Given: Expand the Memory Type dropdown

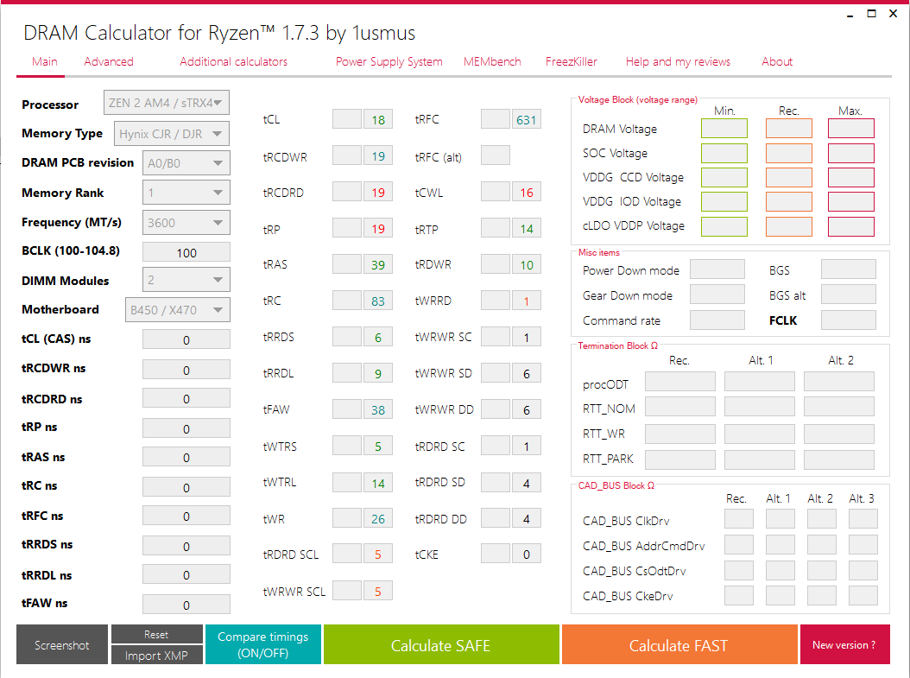Looking at the screenshot, I should (171, 134).
